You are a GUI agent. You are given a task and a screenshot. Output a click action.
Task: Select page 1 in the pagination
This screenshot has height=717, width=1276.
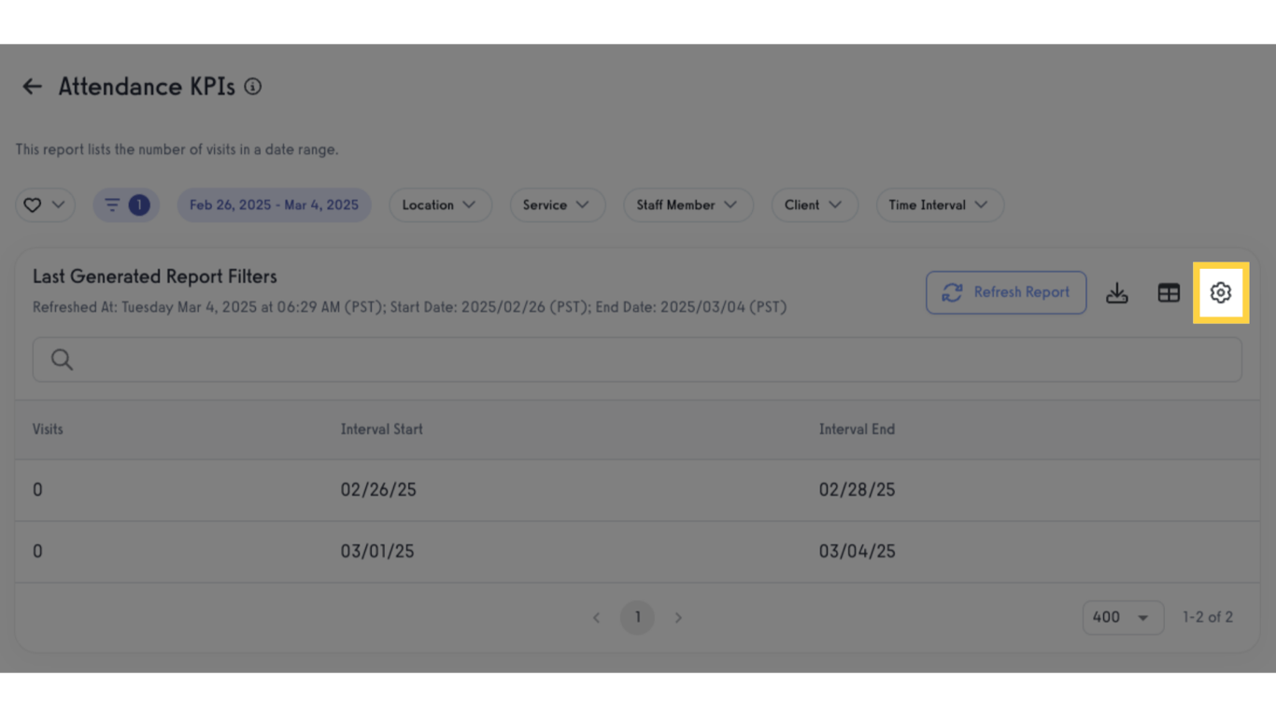[637, 617]
